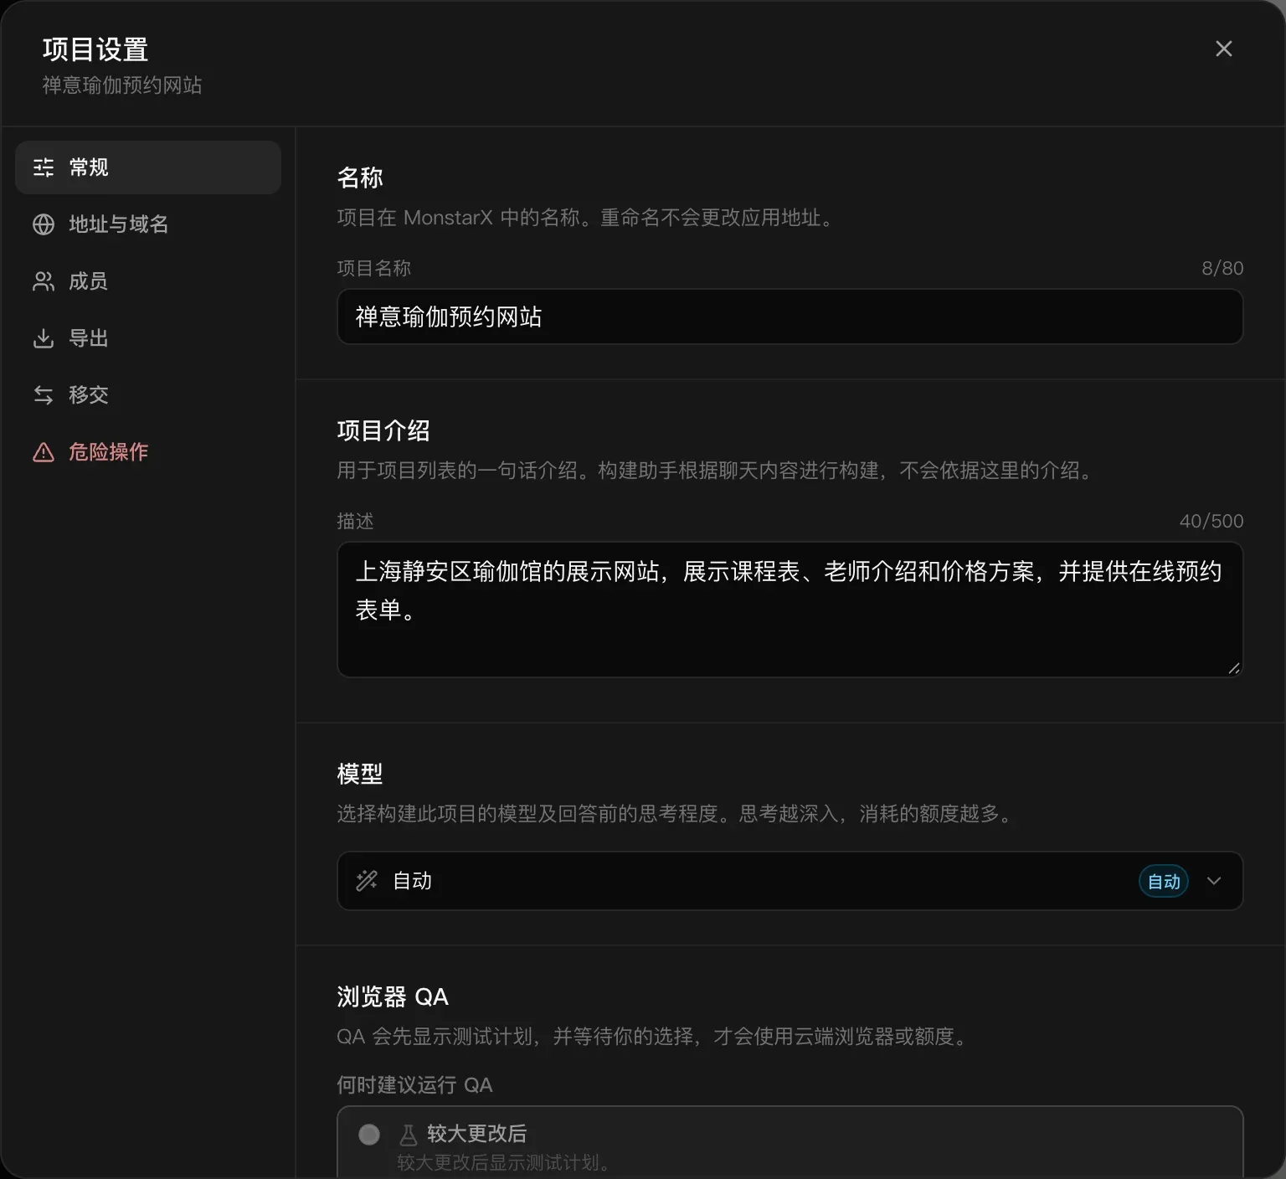The width and height of the screenshot is (1286, 1179).
Task: Select the 移交 section
Action: tap(148, 395)
